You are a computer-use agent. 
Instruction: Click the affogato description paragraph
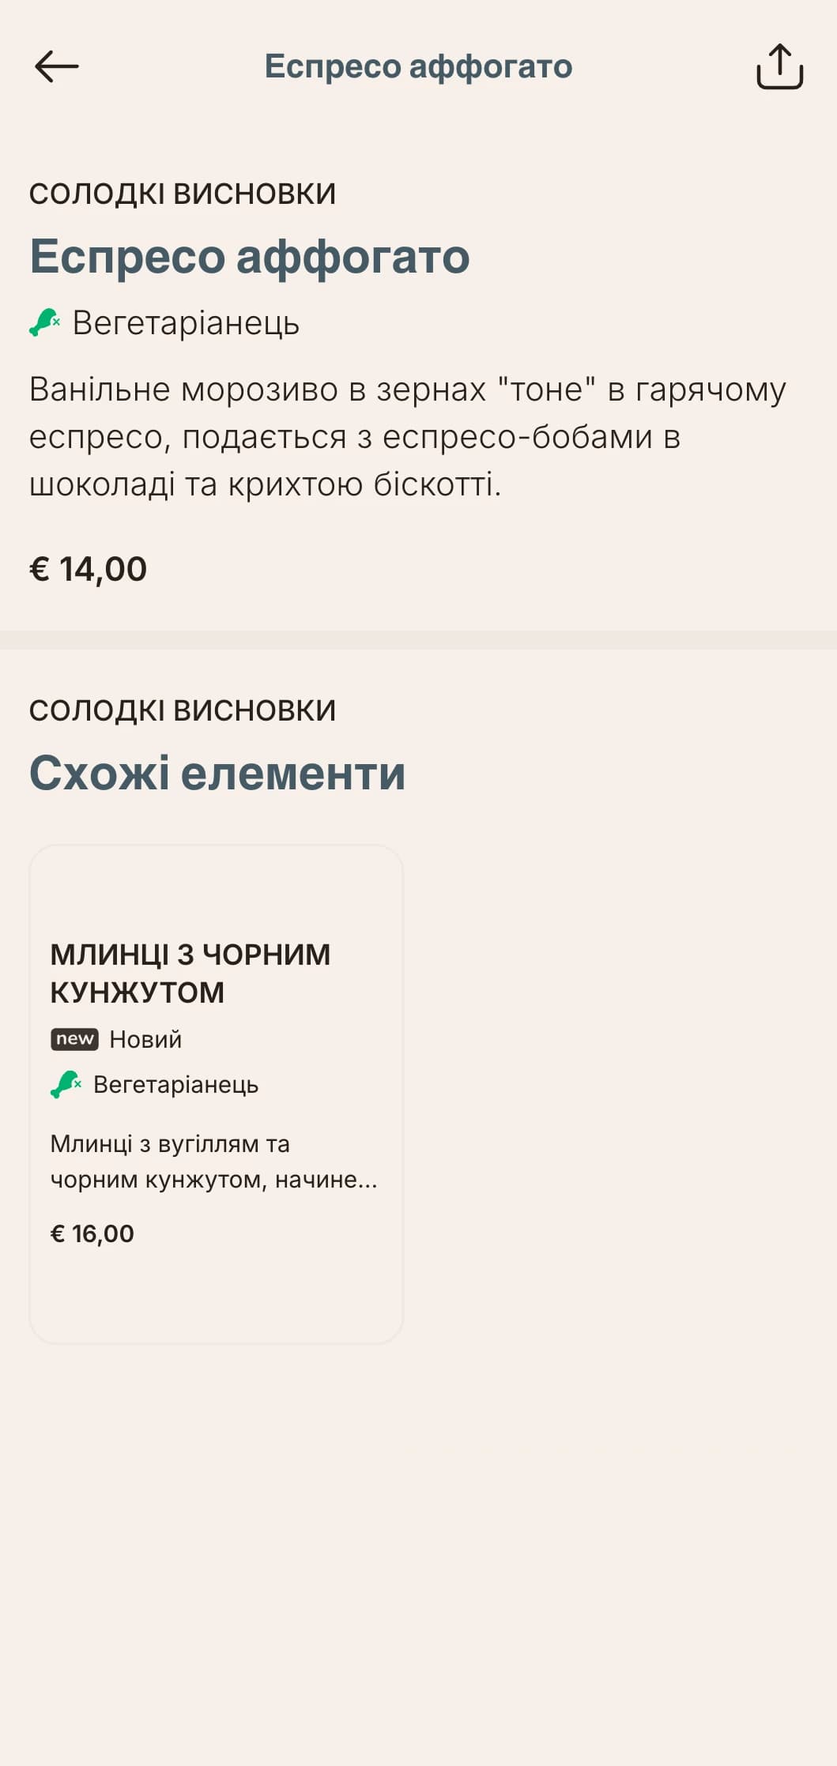click(408, 437)
